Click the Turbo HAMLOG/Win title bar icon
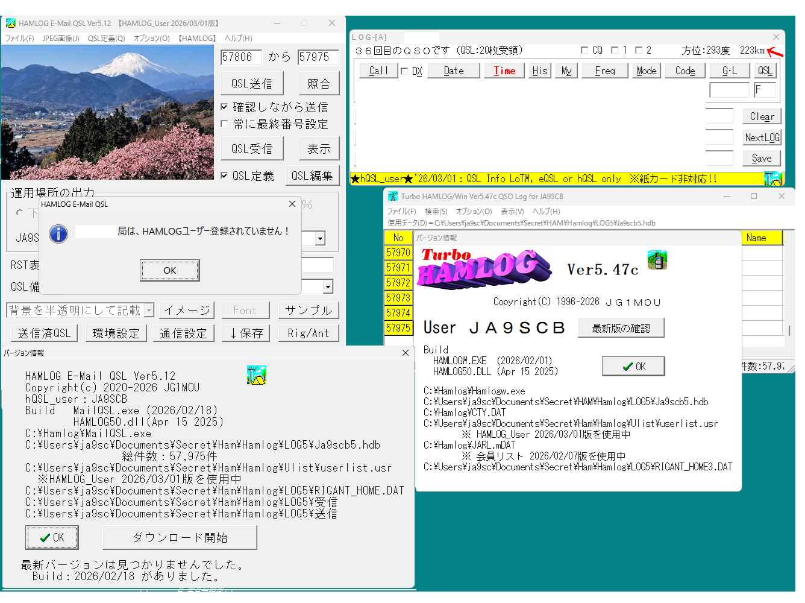The image size is (805, 603). pyautogui.click(x=393, y=197)
